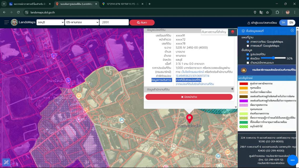Click the red ค้นหา search button
Viewport: 299px width, 168px height.
click(x=142, y=23)
